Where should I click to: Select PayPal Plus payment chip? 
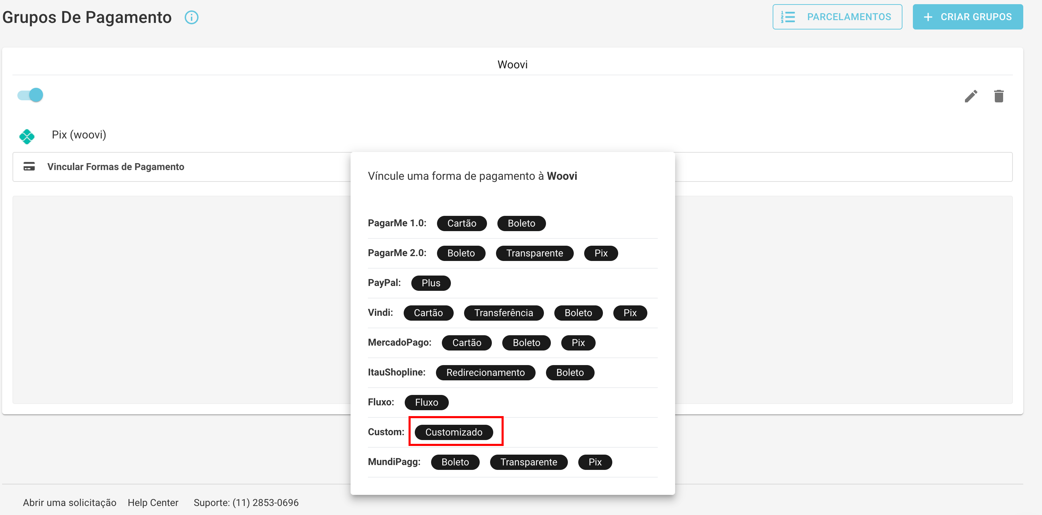[x=431, y=283]
